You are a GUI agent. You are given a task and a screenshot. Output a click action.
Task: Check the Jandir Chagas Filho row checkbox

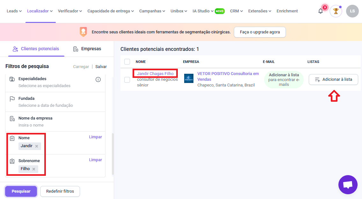coord(127,80)
